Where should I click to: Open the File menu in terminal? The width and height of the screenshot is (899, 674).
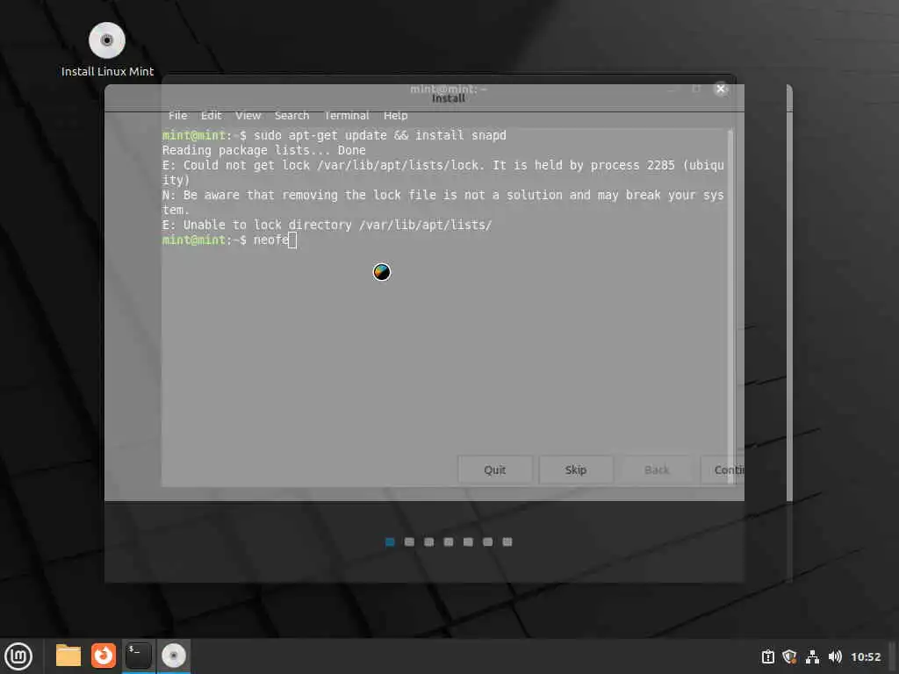point(177,116)
